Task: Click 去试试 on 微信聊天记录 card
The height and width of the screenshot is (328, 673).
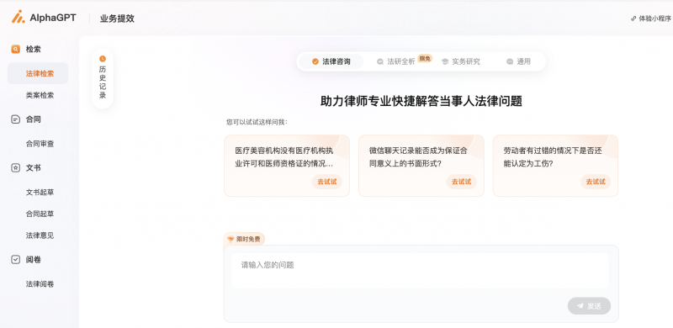Action: pos(461,182)
